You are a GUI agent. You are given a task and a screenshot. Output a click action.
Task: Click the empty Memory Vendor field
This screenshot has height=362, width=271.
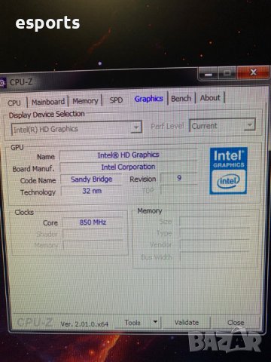(215, 245)
